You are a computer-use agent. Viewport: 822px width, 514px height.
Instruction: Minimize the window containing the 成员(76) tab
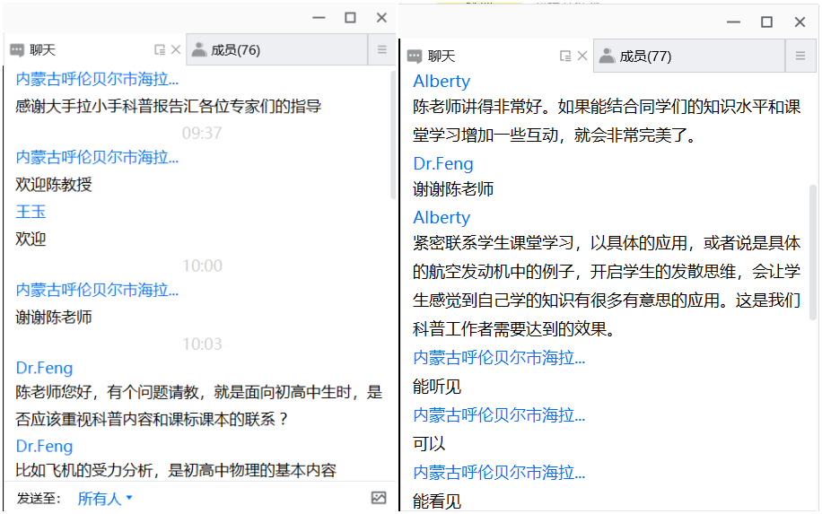click(x=318, y=18)
